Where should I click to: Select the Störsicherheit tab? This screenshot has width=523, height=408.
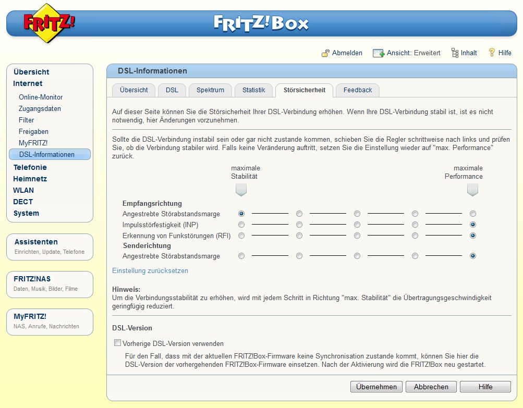point(304,90)
